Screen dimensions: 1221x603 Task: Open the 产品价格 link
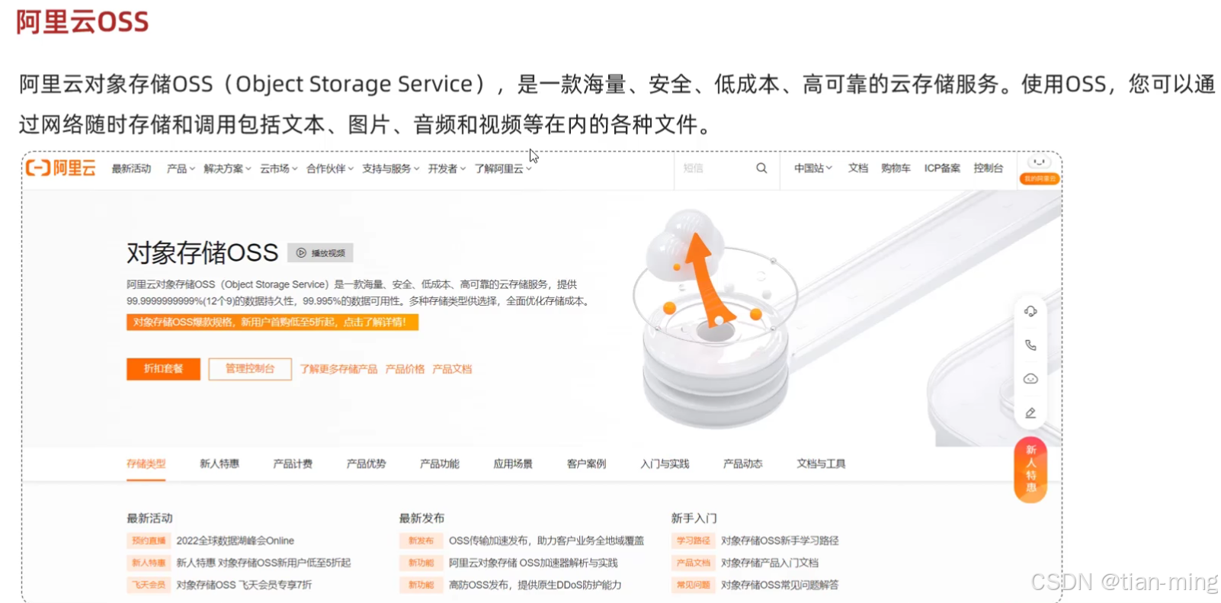coord(405,369)
